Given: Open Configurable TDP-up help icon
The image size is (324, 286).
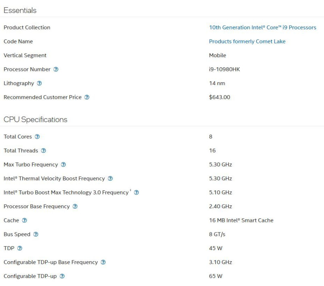Looking at the screenshot, I should click(62, 276).
